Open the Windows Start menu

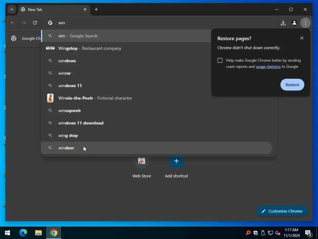click(7, 233)
